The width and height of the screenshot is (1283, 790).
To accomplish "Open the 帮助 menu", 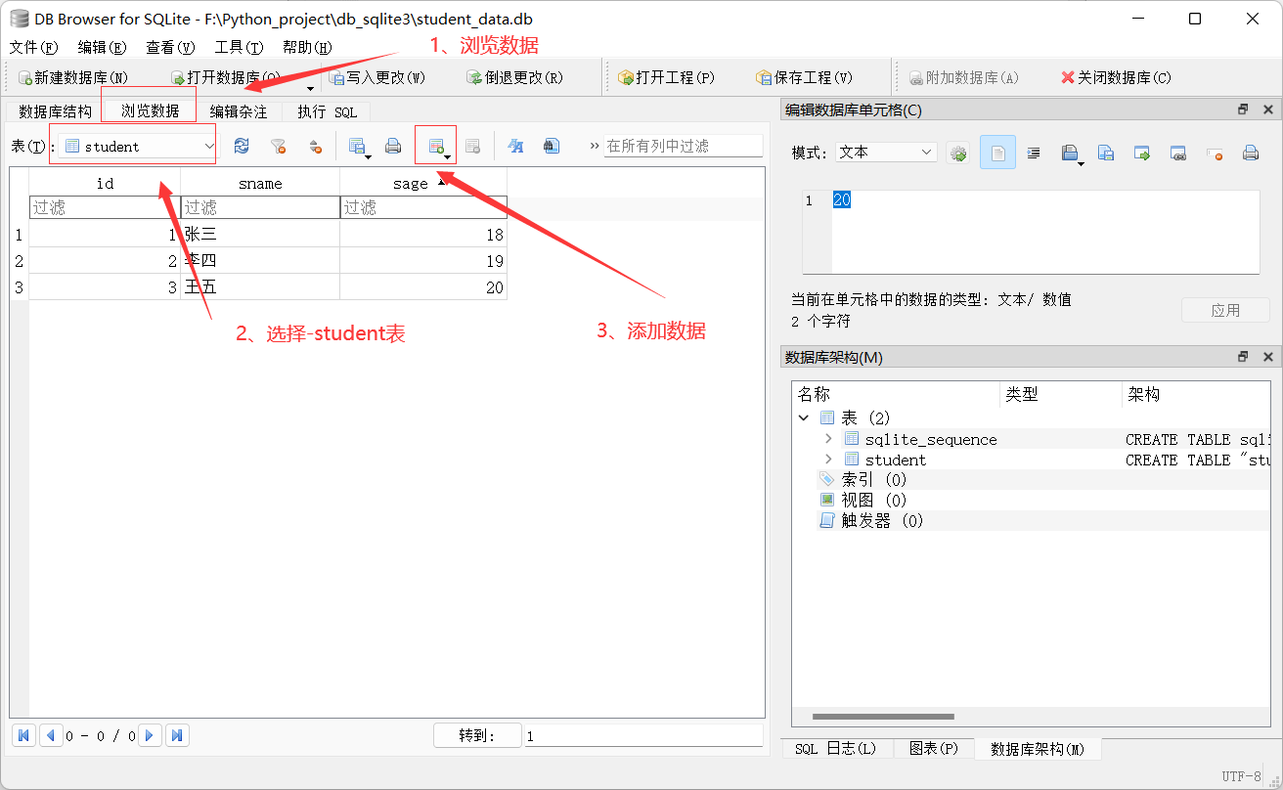I will click(x=307, y=47).
